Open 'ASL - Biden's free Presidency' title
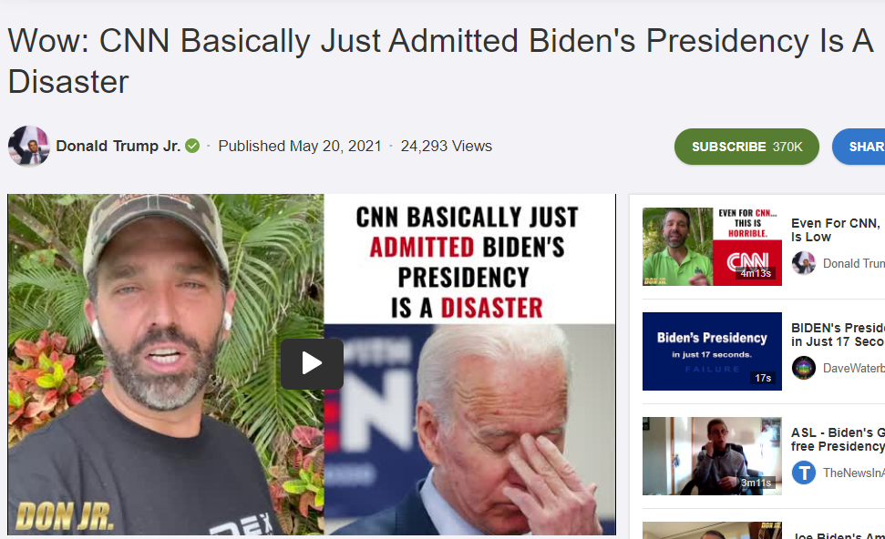Viewport: 885px width, 539px height. click(838, 440)
